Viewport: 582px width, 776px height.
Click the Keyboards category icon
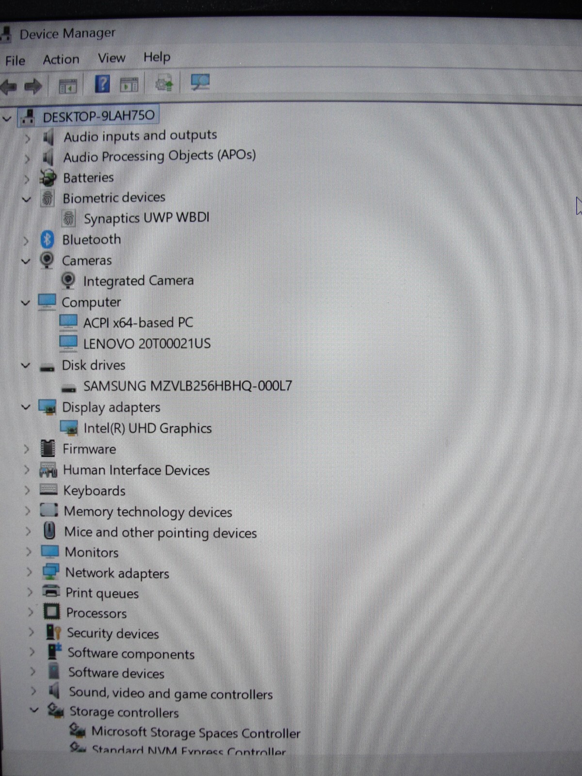[48, 490]
